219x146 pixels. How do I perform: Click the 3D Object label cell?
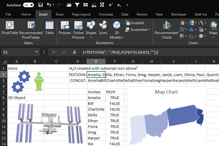tap(16, 98)
